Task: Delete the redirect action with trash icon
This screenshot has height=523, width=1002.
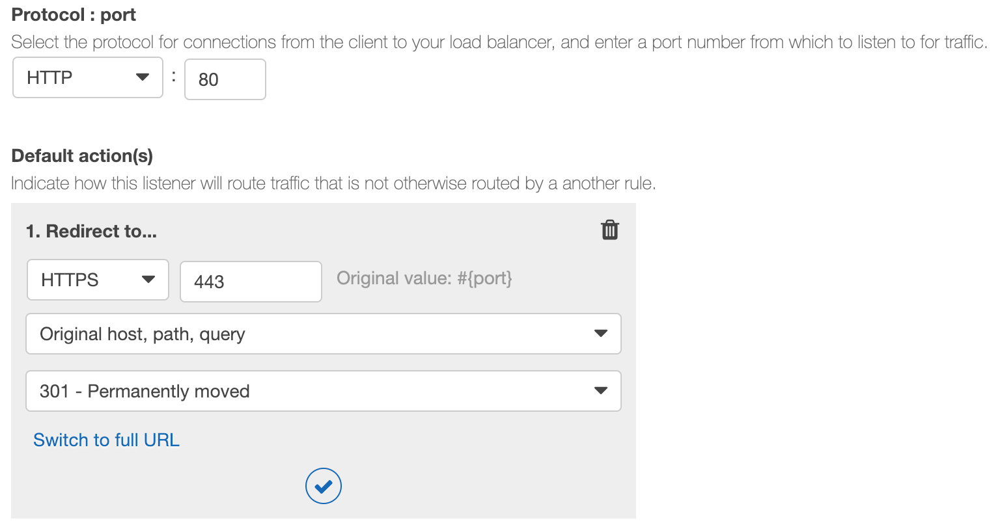Action: click(610, 230)
